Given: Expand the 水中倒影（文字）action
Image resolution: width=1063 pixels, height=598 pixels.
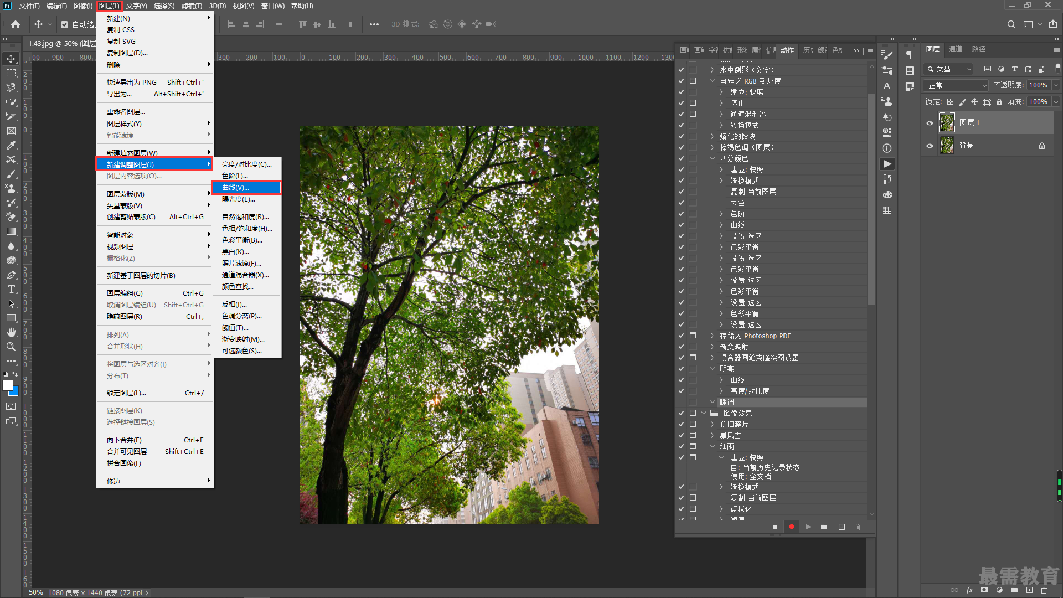Looking at the screenshot, I should (713, 70).
